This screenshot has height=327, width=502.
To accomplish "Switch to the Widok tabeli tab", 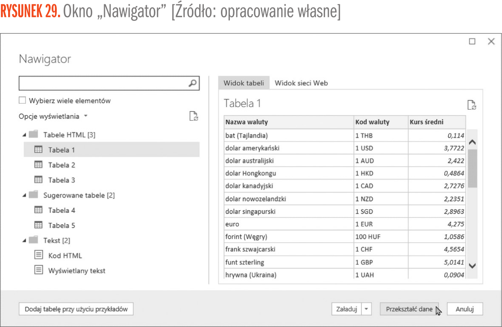I will point(244,83).
